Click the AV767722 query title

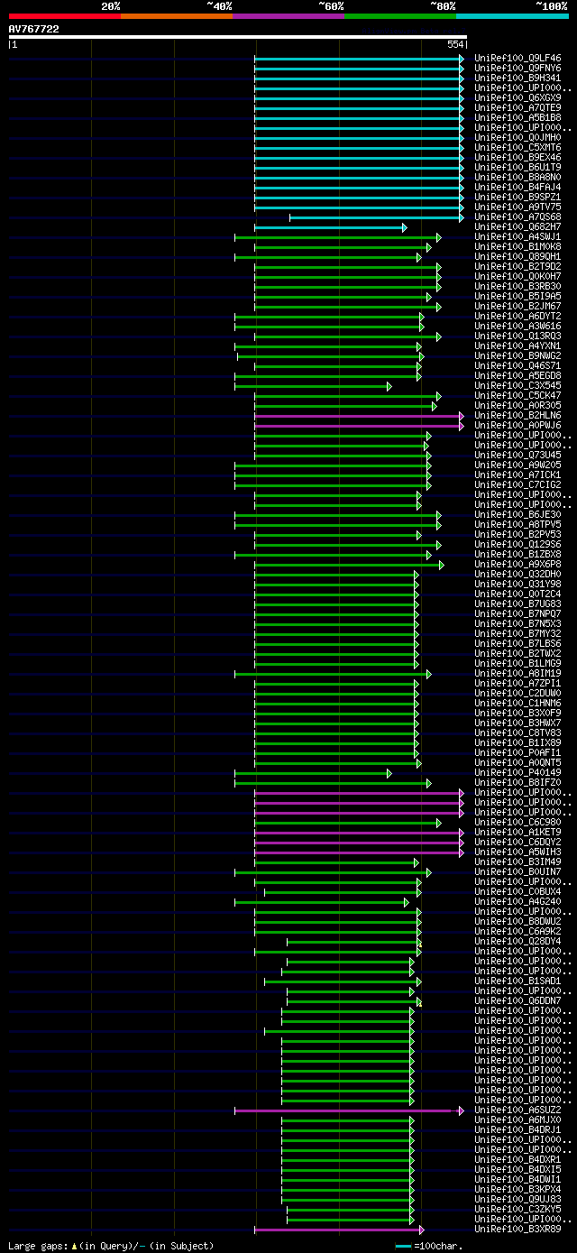34,29
